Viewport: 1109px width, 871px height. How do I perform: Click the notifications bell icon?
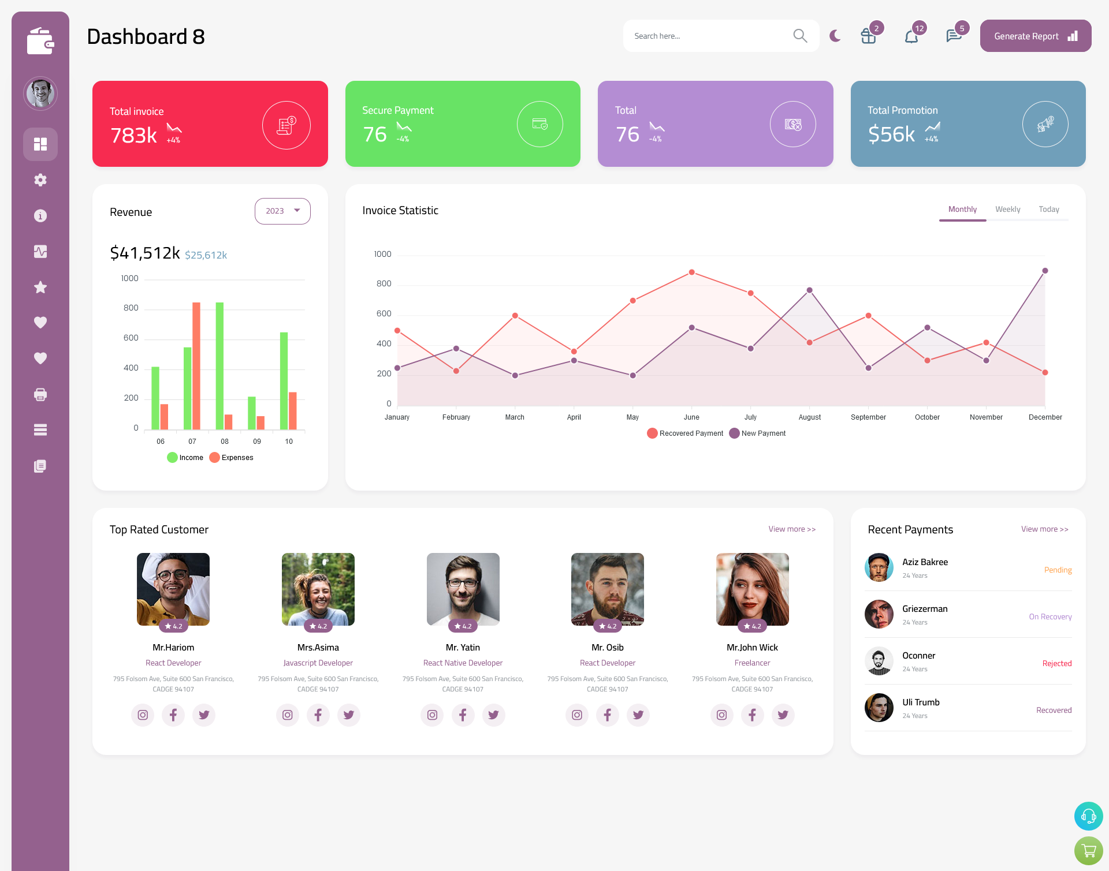pyautogui.click(x=912, y=36)
